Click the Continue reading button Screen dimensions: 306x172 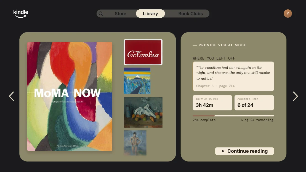(244, 151)
